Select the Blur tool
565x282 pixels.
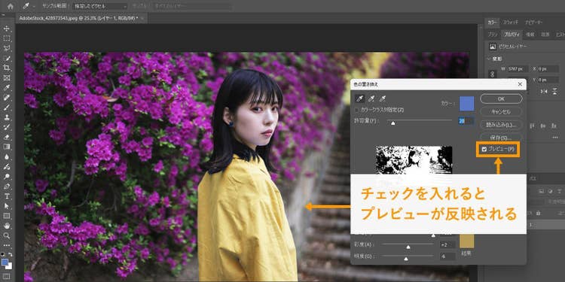click(7, 157)
